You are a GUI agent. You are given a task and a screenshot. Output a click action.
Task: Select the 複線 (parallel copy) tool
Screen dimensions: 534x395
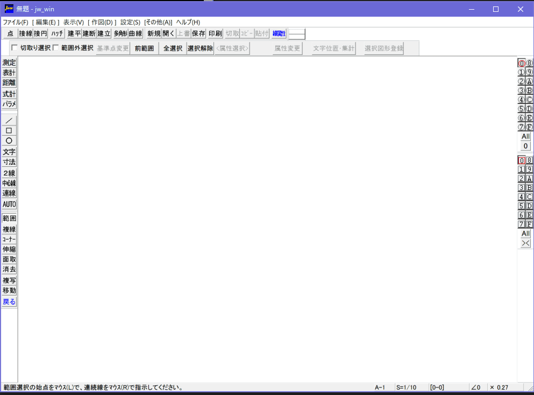click(x=9, y=228)
